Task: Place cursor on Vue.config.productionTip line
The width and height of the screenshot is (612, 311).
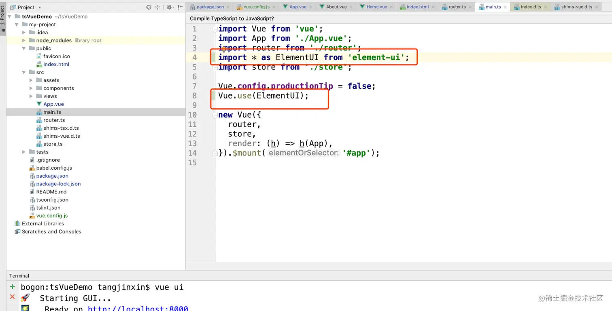Action: pos(297,86)
